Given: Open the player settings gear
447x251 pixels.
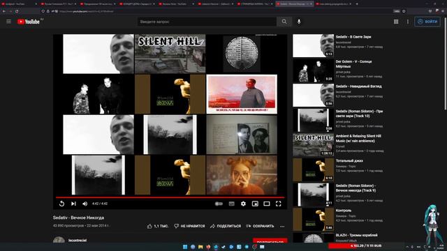Looking at the screenshot, I should coord(243,204).
